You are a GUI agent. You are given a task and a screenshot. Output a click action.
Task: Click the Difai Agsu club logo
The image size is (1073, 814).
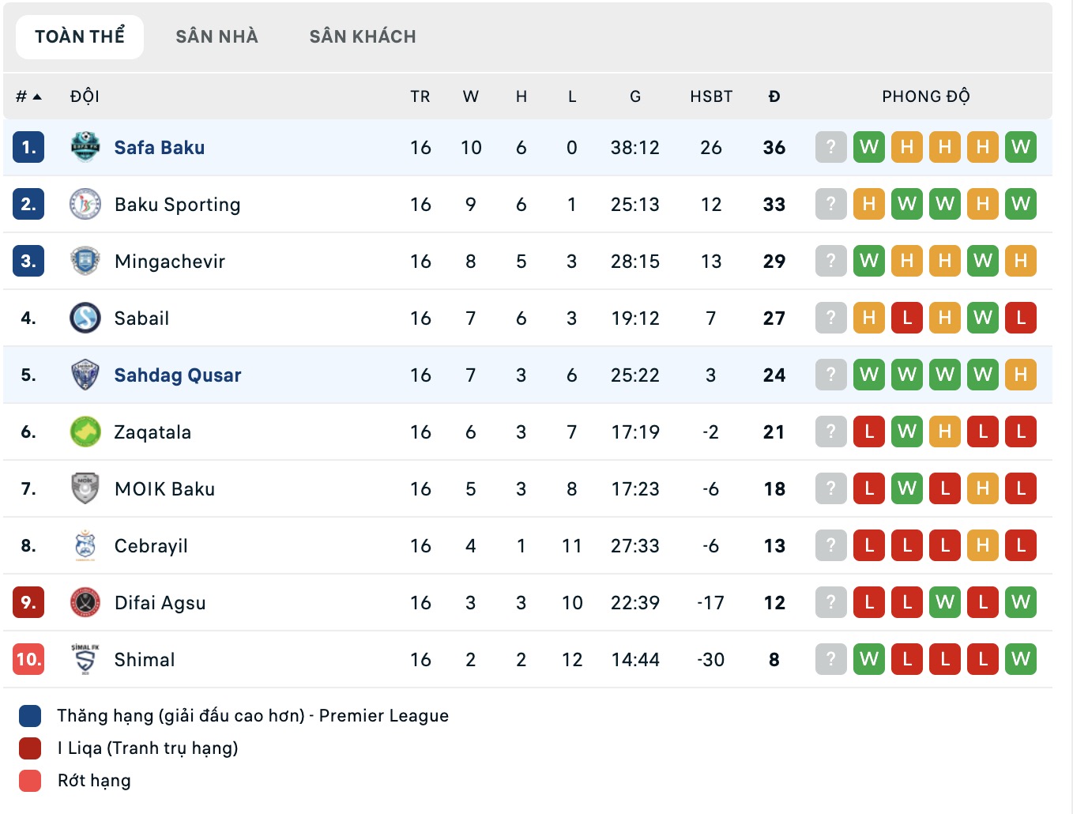pos(84,602)
